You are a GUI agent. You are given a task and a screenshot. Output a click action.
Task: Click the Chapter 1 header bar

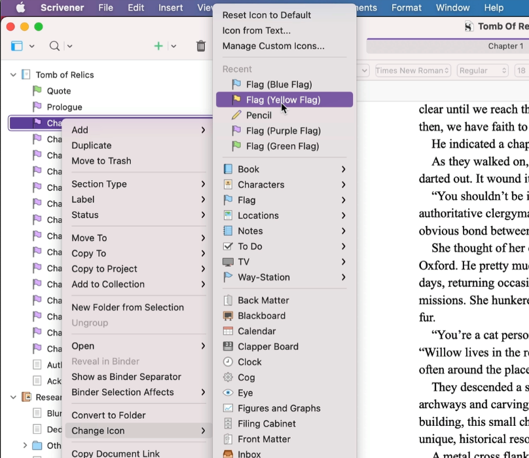[x=448, y=46]
